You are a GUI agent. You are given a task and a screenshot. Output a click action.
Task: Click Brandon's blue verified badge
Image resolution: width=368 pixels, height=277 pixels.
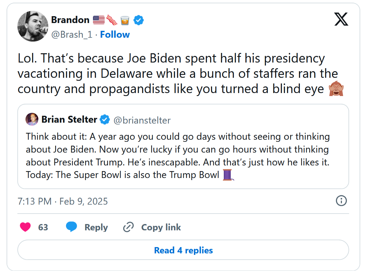click(x=139, y=20)
